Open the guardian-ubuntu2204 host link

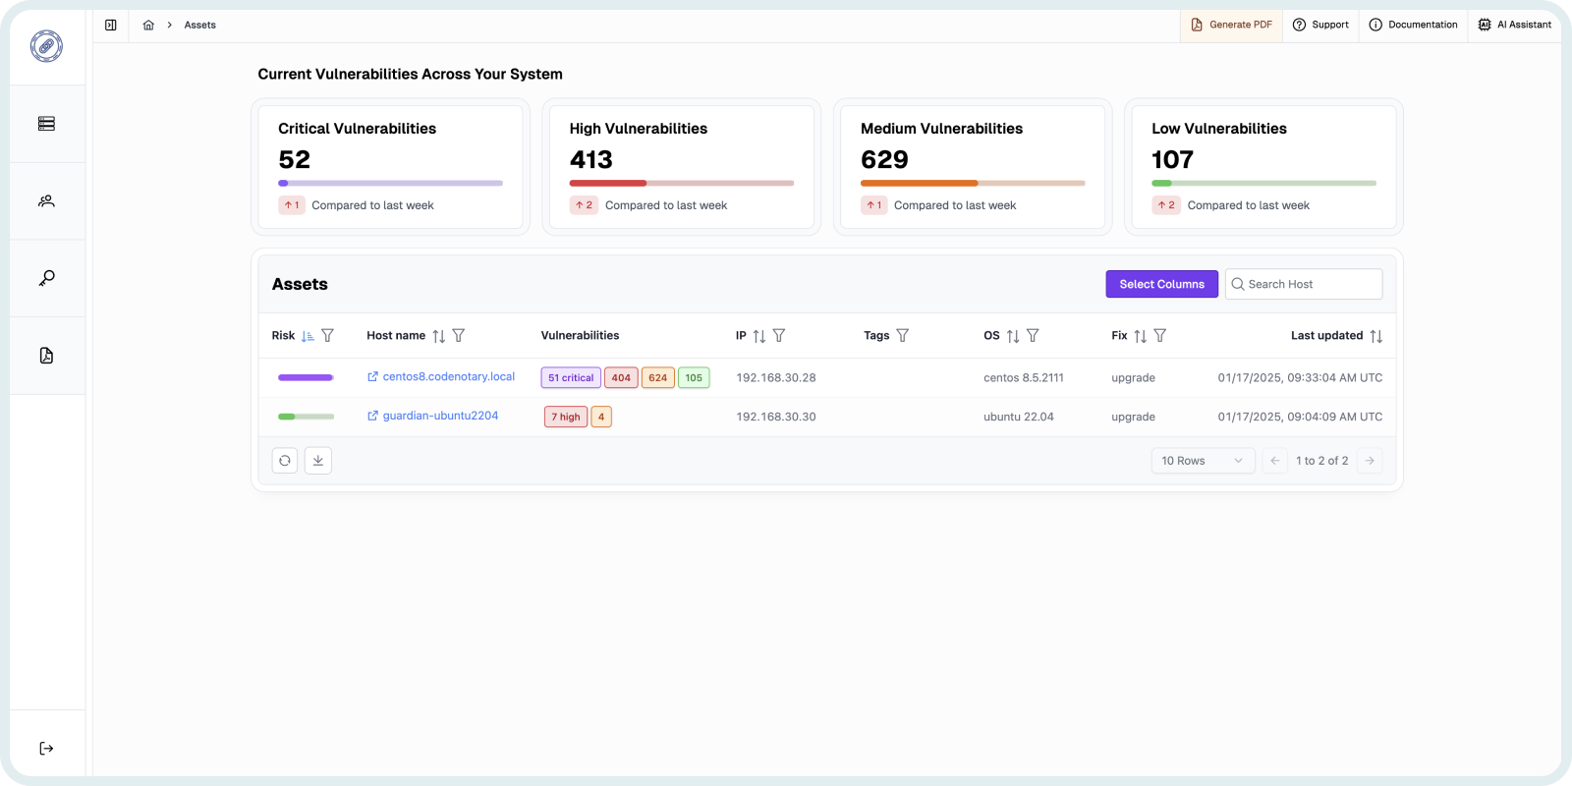pos(433,416)
